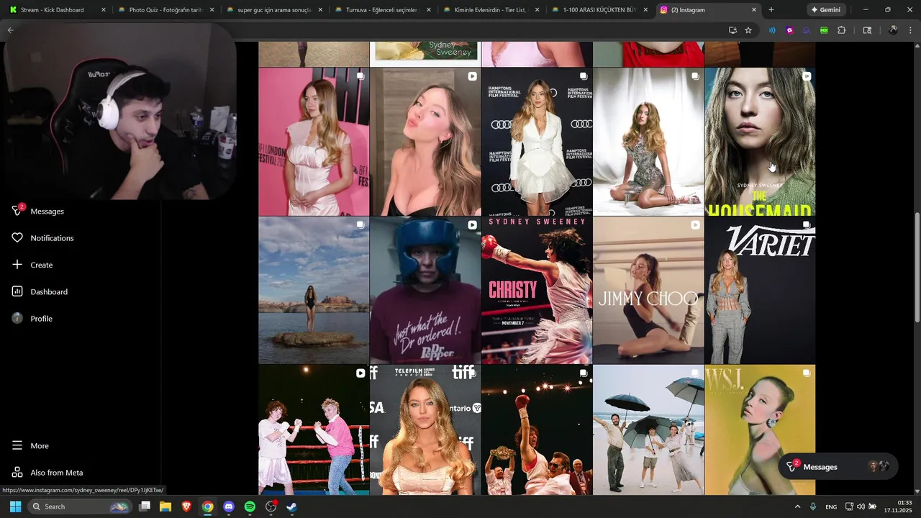Open the kissing selfie reel post
This screenshot has width=921, height=518.
tap(425, 142)
